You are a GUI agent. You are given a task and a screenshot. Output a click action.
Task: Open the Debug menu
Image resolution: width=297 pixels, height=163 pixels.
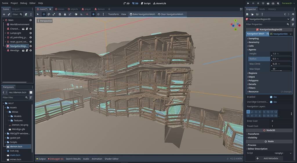click(x=24, y=3)
